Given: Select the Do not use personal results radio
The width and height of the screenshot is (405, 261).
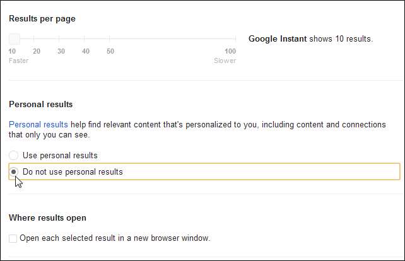Looking at the screenshot, I should click(15, 171).
